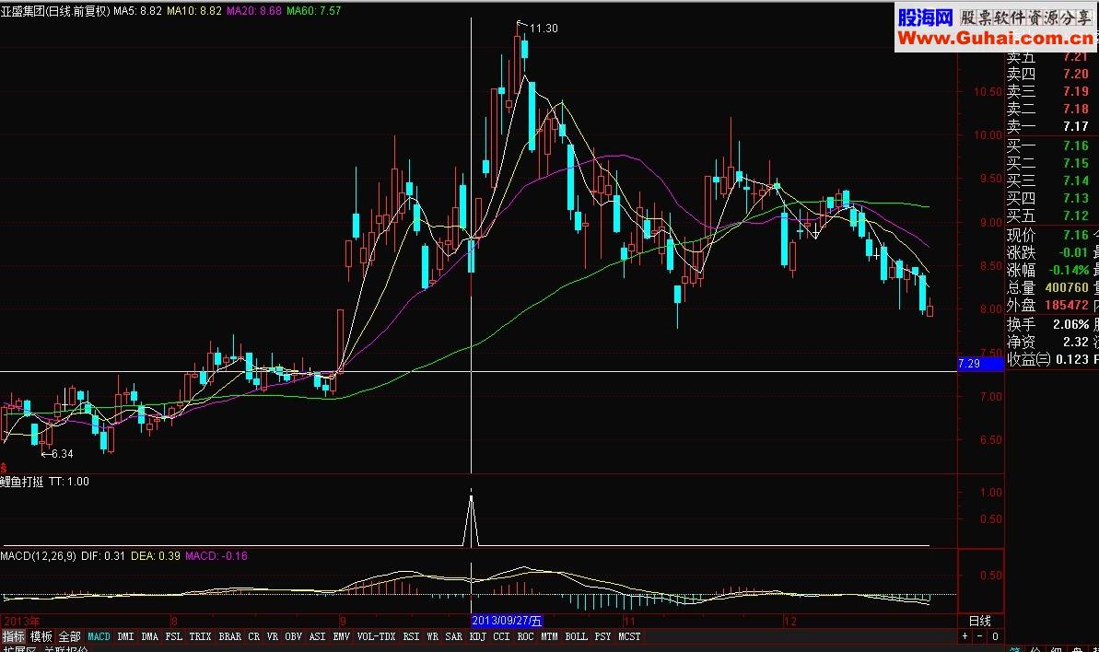Image resolution: width=1099 pixels, height=652 pixels.
Task: Click the 11.30 high price label
Action: click(544, 28)
